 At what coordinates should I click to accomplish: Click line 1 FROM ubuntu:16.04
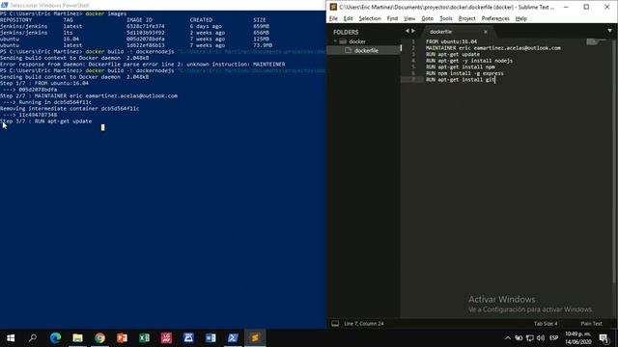click(451, 41)
